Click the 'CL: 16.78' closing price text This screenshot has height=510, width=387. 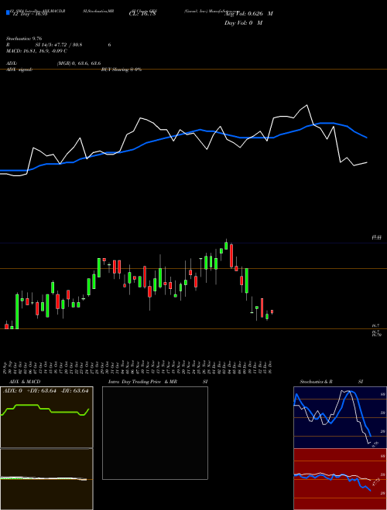(142, 14)
